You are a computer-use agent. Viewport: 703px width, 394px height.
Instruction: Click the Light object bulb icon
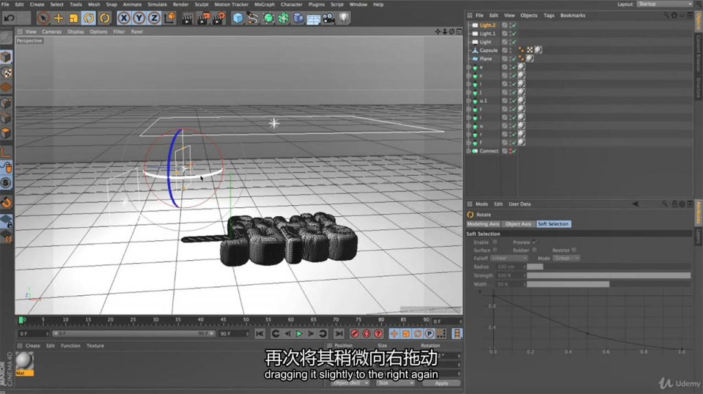pos(344,18)
